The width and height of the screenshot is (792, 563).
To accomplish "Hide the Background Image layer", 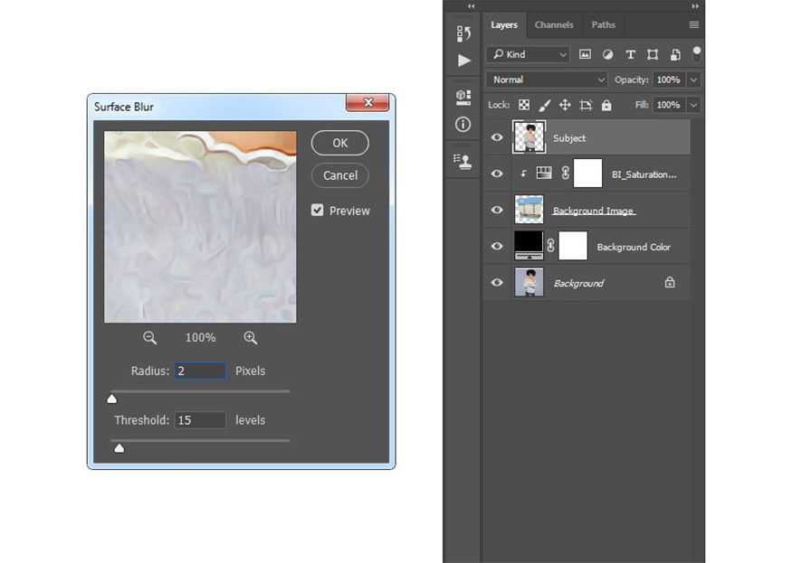I will click(x=497, y=210).
